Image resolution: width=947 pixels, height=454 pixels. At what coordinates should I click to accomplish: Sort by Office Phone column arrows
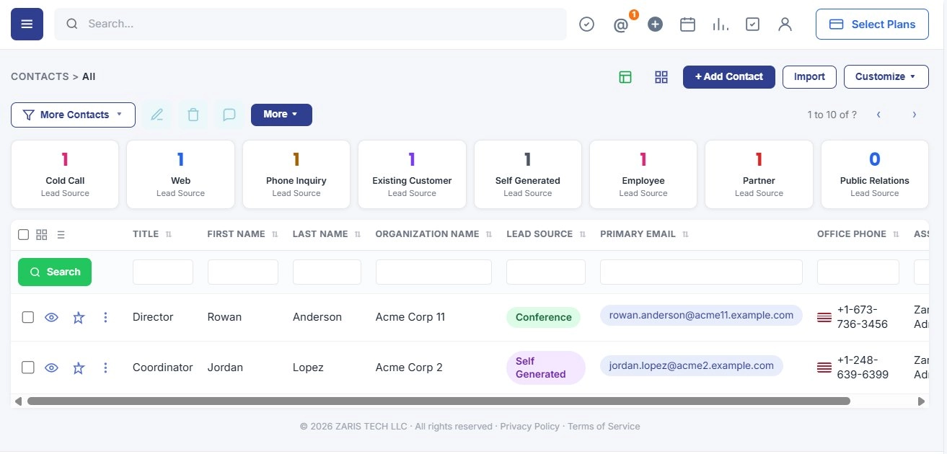click(896, 234)
